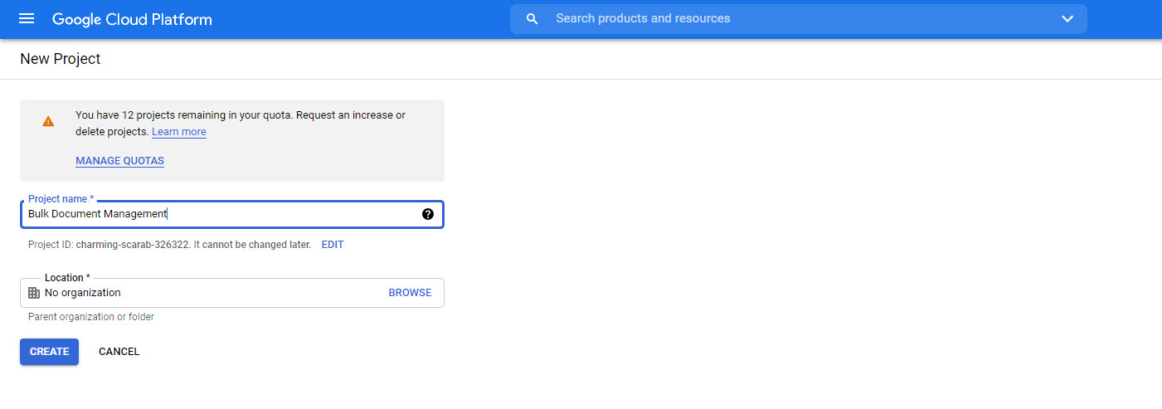Click into the Project name text field
1162x409 pixels.
[224, 214]
